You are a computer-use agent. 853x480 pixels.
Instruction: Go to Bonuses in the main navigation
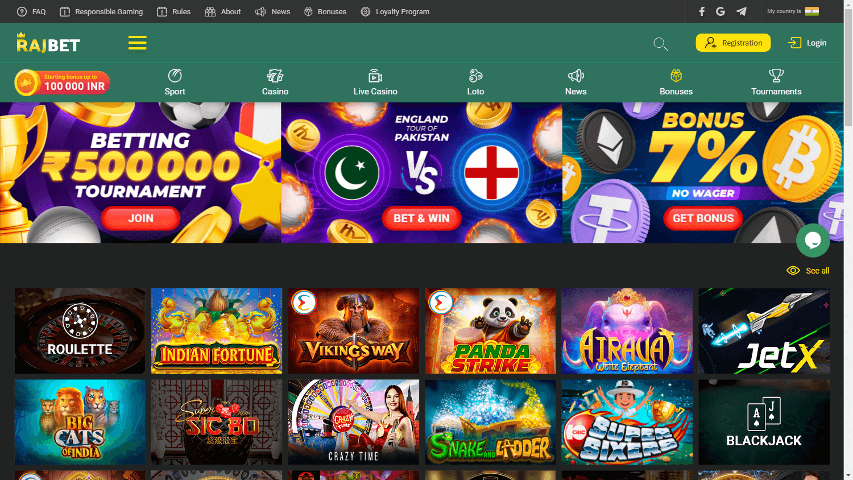point(676,82)
